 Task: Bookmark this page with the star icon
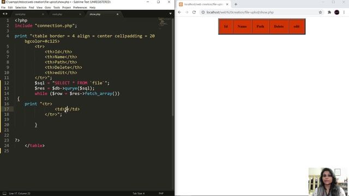pyautogui.click(x=320, y=13)
